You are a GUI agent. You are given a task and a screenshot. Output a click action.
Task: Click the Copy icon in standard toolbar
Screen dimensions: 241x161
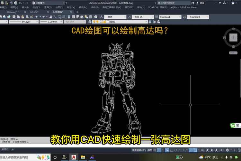(x=18, y=17)
